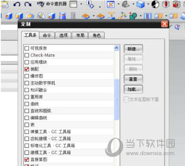Click the toolbar list scrollbar thumb
Viewport: 185px width, 166px height.
point(116,100)
